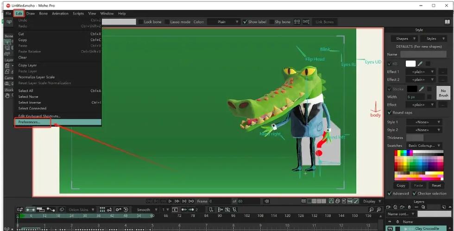Open the Smooth interpolation dropdown
The image size is (454, 231).
pos(147,210)
